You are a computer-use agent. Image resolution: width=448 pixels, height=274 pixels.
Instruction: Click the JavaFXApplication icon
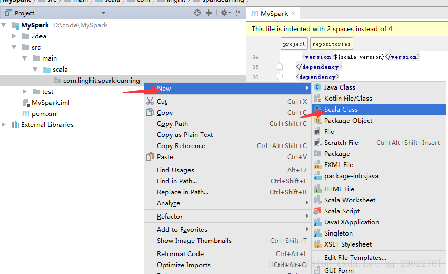(317, 222)
